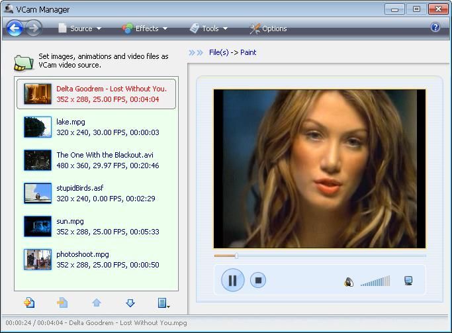This screenshot has width=452, height=333.
Task: Click the sun.mpg thumbnail
Action: click(38, 226)
